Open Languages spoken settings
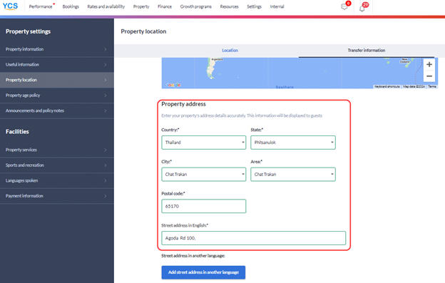This screenshot has width=445, height=283. point(57,180)
